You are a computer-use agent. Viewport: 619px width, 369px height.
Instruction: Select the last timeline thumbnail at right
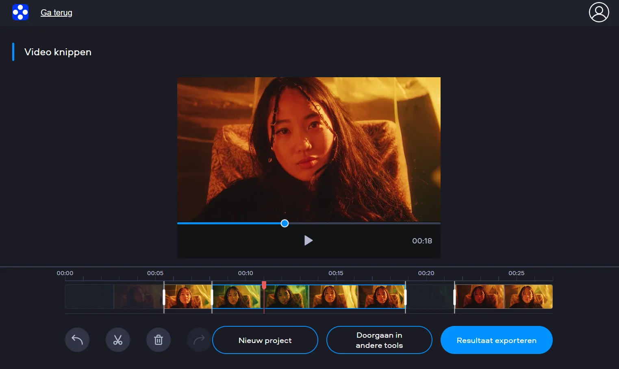tap(528, 297)
